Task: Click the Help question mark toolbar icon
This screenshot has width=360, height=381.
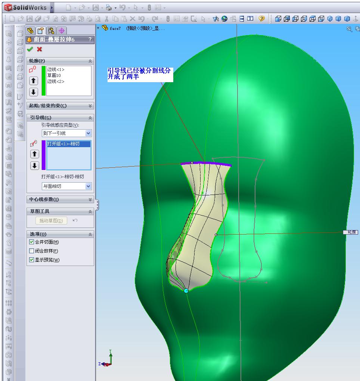Action: point(262,18)
